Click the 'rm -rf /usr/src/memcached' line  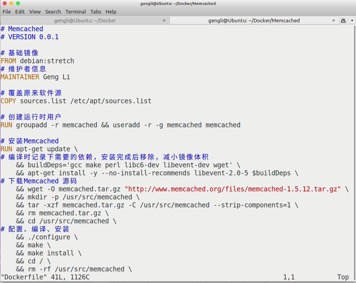[74, 269]
